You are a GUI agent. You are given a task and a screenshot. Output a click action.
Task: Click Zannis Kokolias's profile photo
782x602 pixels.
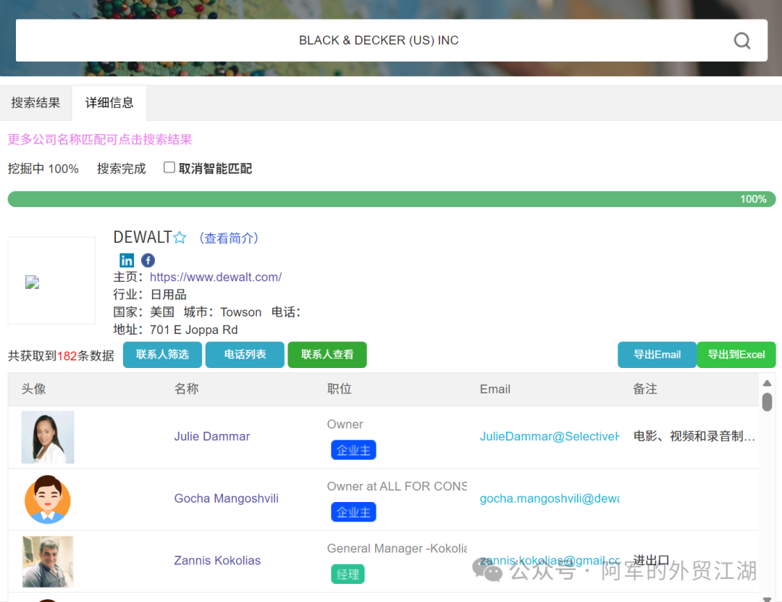(48, 561)
